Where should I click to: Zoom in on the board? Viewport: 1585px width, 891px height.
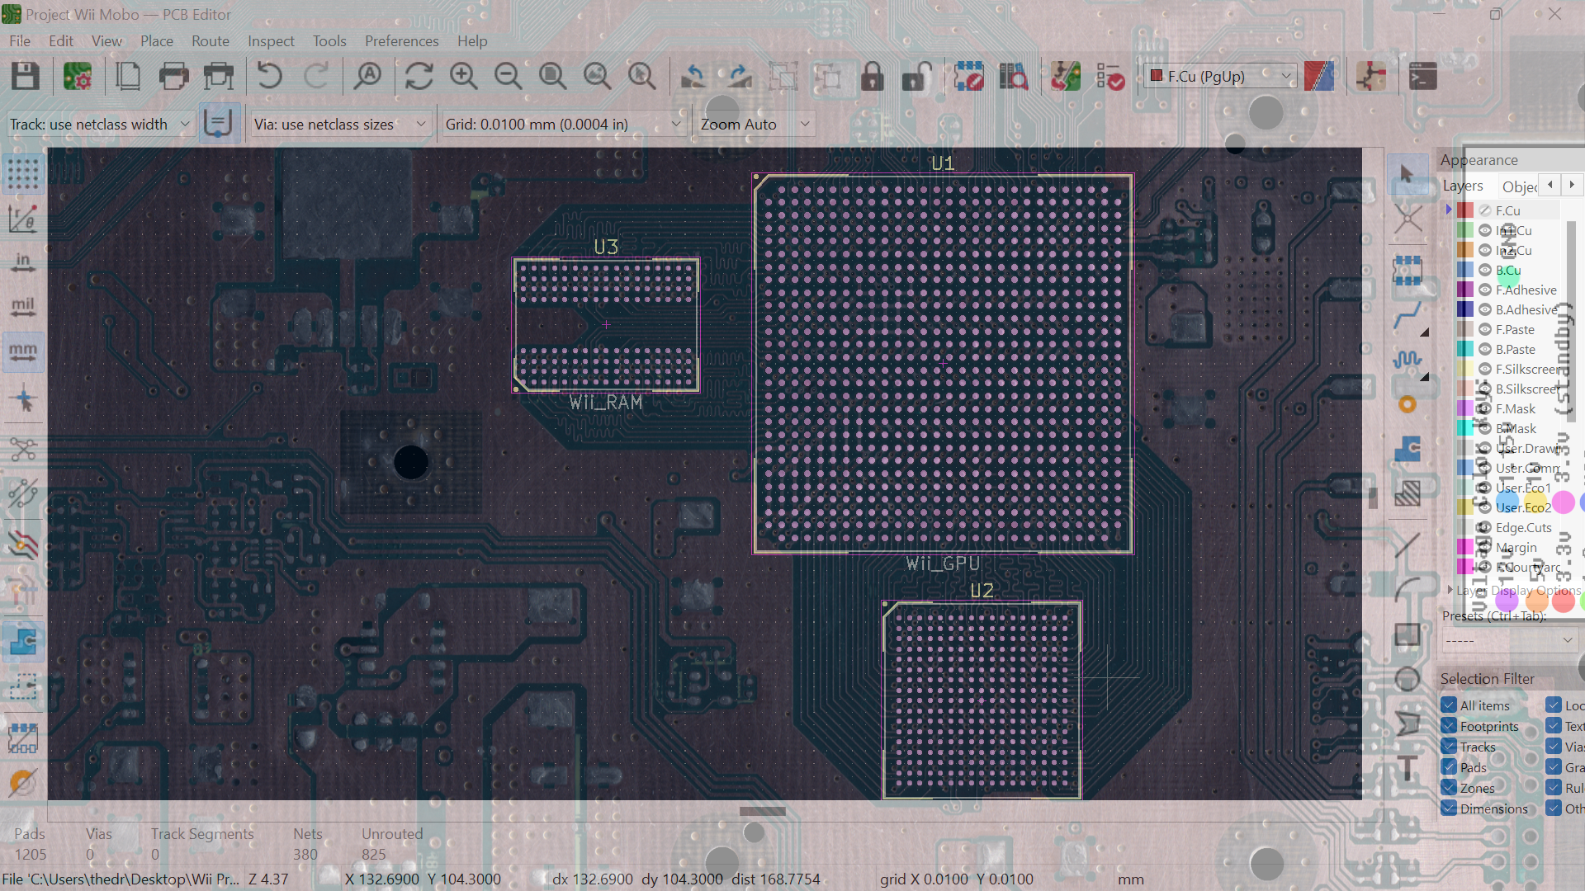(x=464, y=76)
